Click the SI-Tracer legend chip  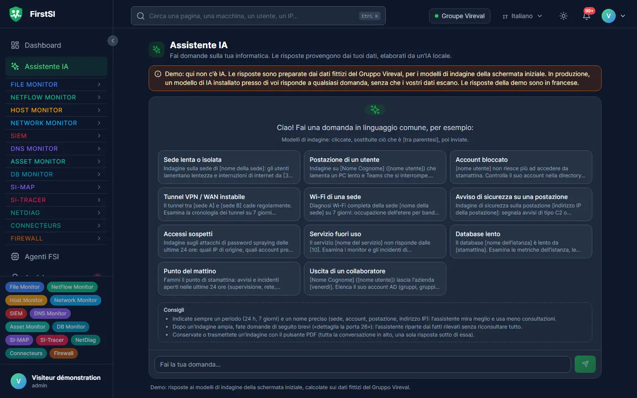[x=52, y=340]
